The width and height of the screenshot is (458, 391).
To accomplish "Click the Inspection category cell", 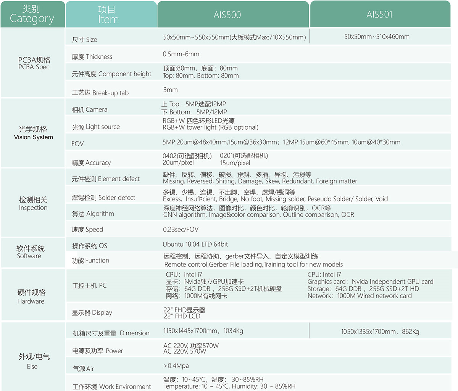I will coord(33,203).
